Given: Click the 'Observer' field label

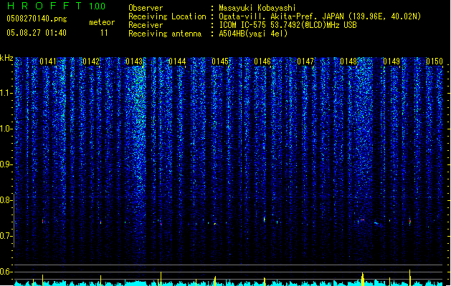Looking at the screenshot, I should [x=146, y=8].
